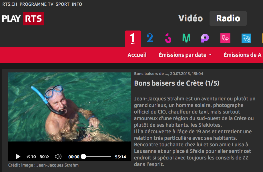
Task: Skip back 10 seconds
Action: click(x=31, y=157)
